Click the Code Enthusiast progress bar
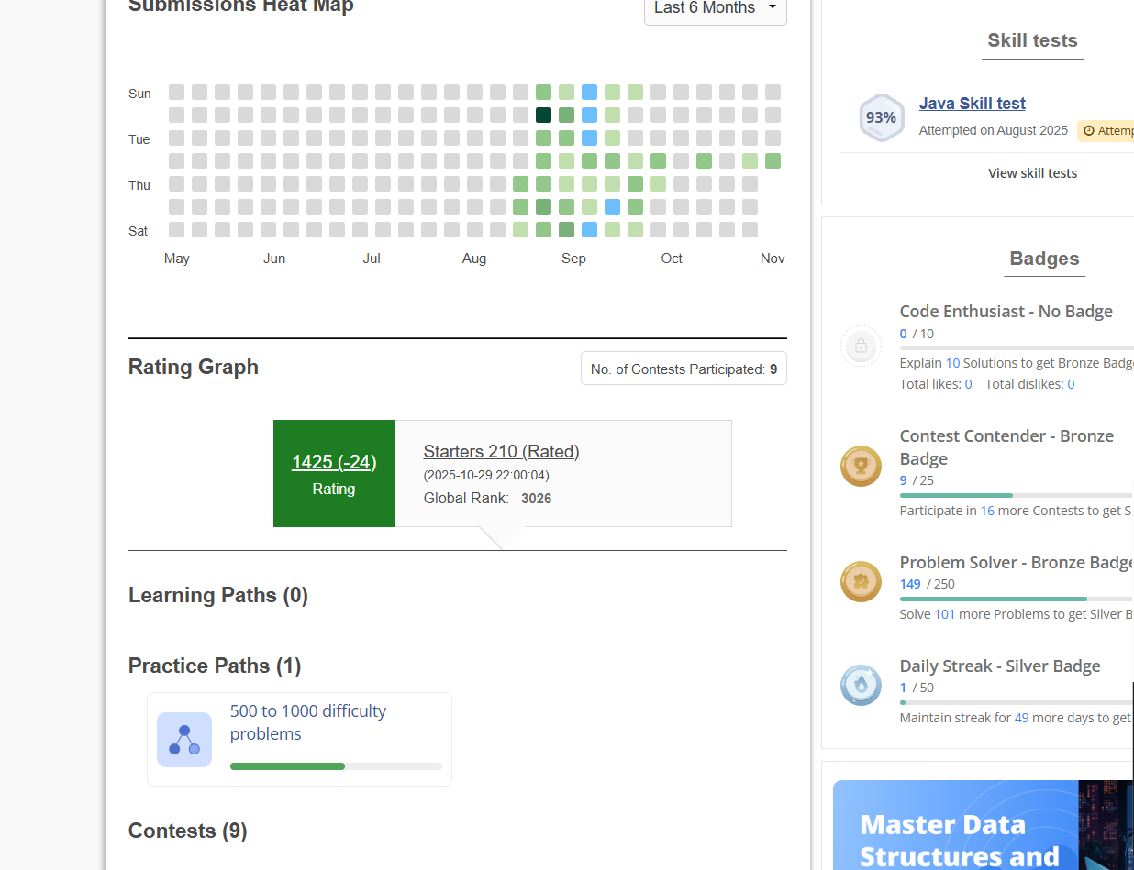Viewport: 1134px width, 870px height. (x=1017, y=348)
